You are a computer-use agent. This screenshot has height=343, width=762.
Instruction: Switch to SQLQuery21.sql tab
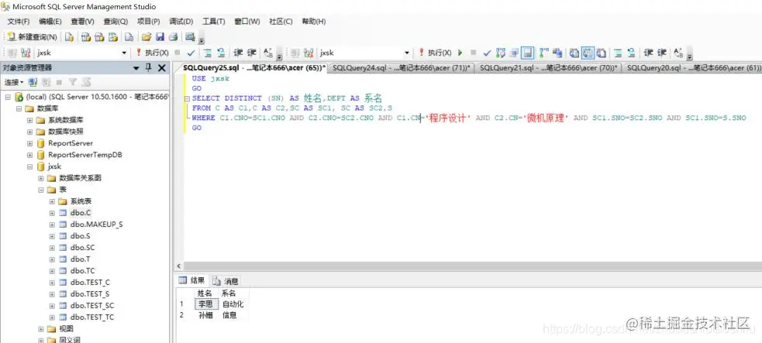pyautogui.click(x=548, y=68)
